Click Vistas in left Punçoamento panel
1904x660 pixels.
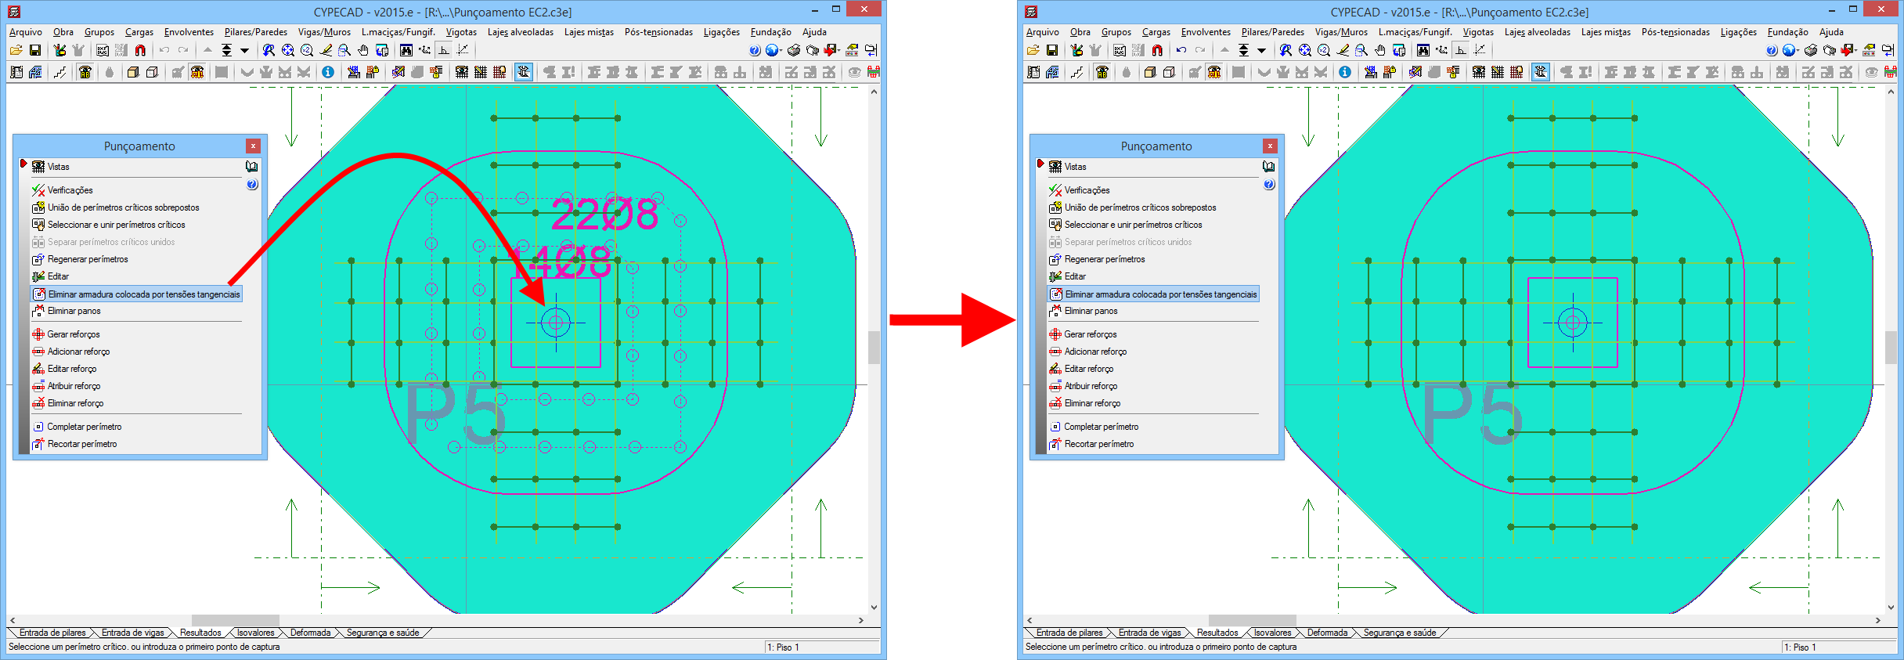[x=58, y=167]
